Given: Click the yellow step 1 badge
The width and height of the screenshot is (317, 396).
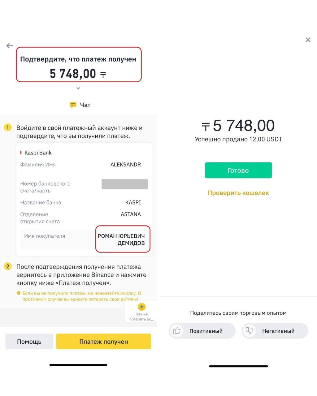Looking at the screenshot, I should 8,127.
